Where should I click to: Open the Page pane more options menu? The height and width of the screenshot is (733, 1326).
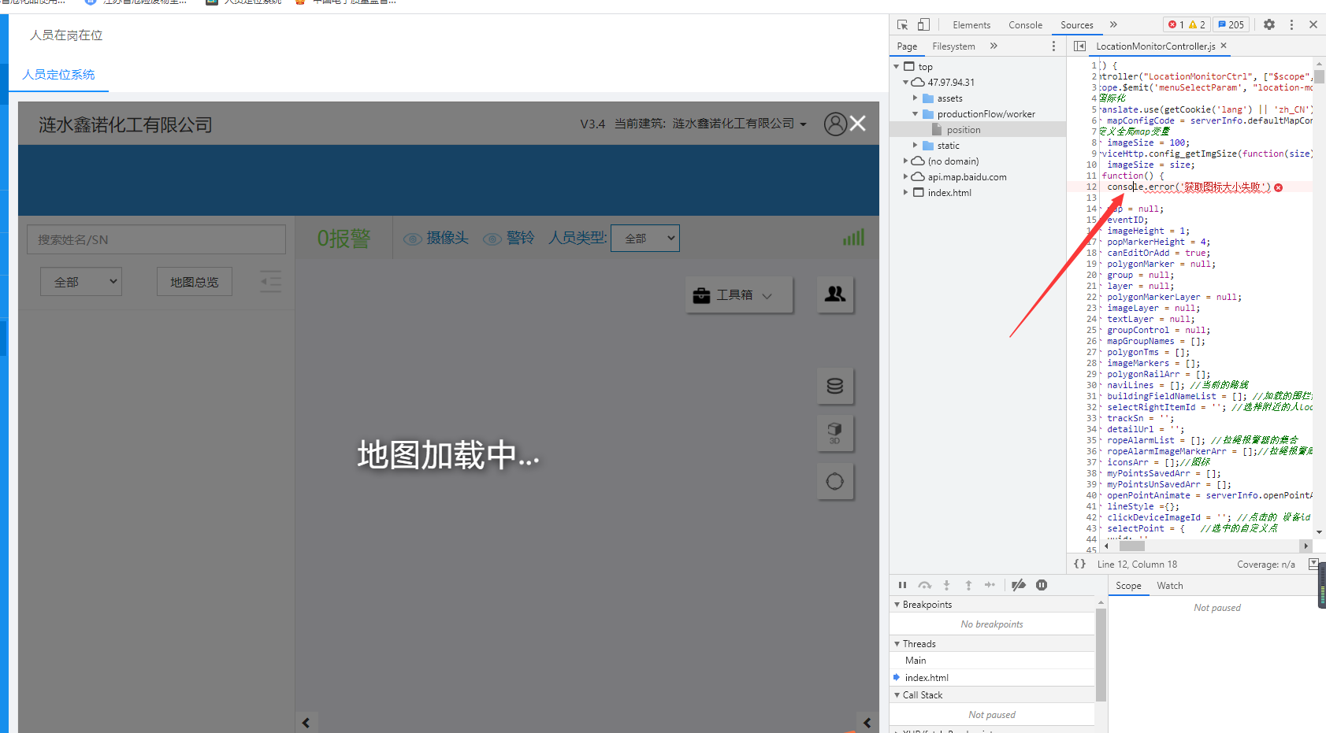[1053, 46]
